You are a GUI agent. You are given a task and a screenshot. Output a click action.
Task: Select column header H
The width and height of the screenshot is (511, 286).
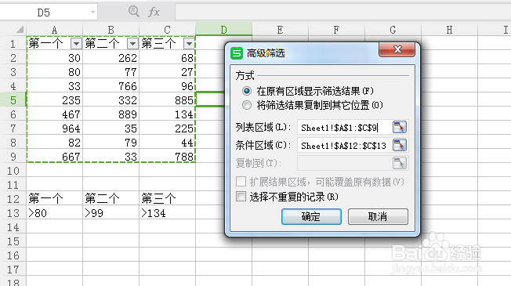coord(449,30)
